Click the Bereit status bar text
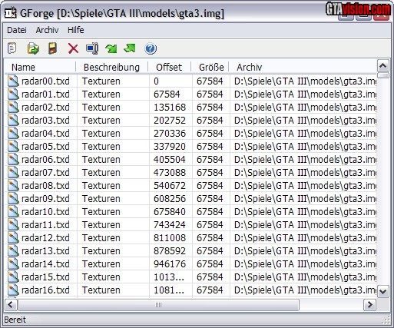 pos(15,320)
